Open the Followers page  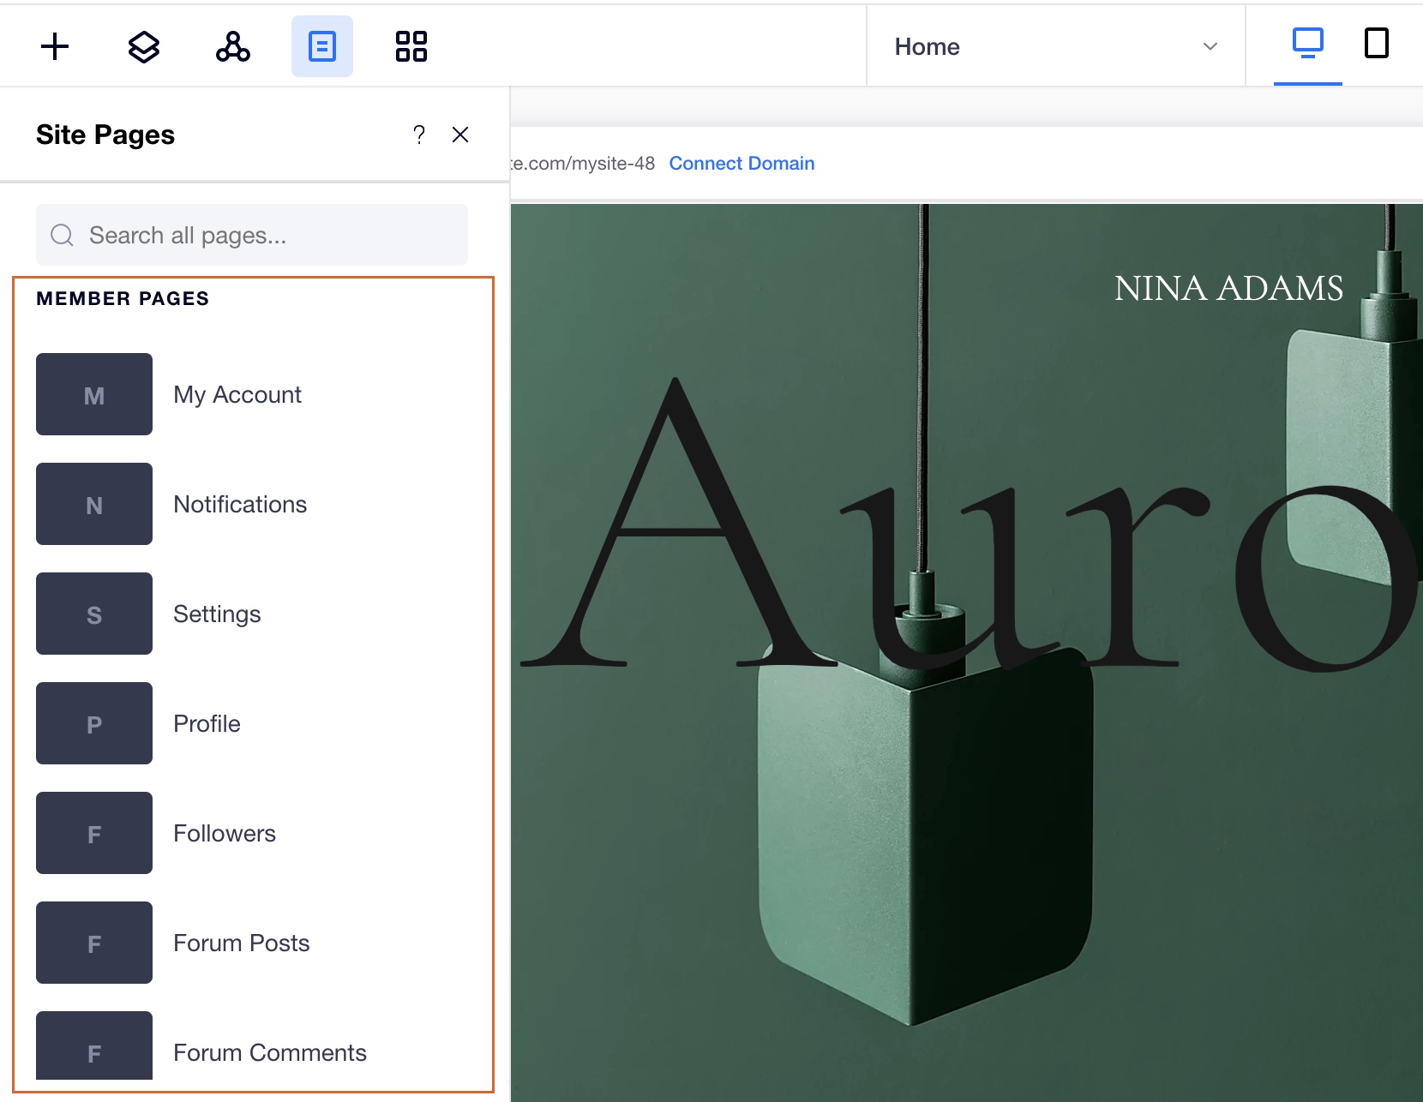click(225, 833)
